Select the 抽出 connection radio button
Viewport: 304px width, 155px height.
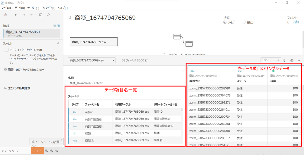[x=244, y=22]
